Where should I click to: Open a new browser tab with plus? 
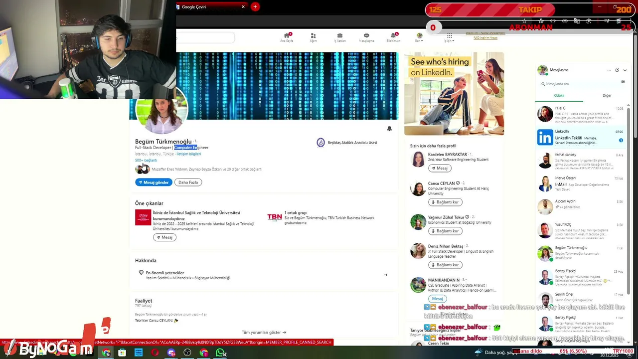click(255, 7)
